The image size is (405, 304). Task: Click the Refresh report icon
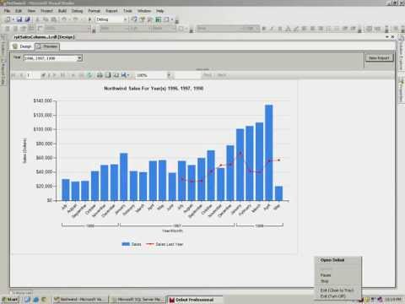coord(89,75)
